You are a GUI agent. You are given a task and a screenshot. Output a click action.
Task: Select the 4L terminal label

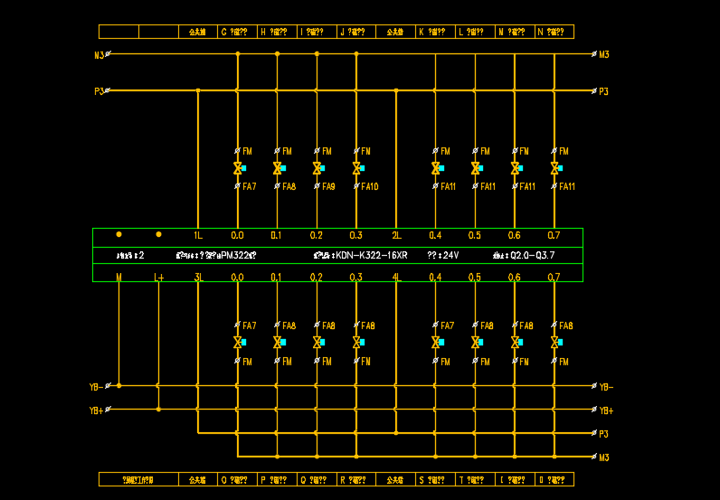[396, 278]
